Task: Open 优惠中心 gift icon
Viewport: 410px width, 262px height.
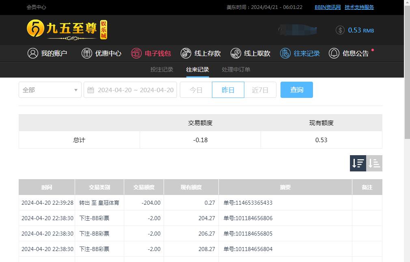Action: point(87,53)
